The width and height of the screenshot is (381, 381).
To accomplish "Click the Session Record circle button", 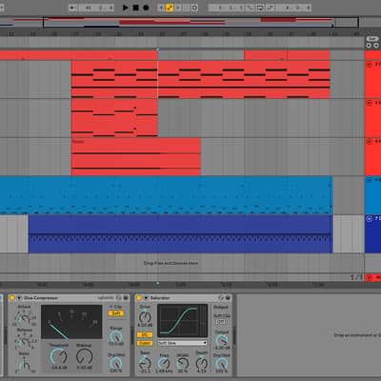I will coord(194,8).
